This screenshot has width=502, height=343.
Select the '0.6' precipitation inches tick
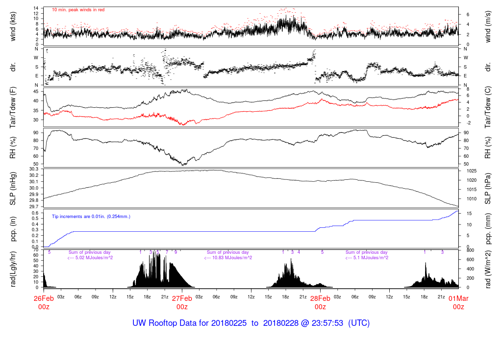(35, 213)
